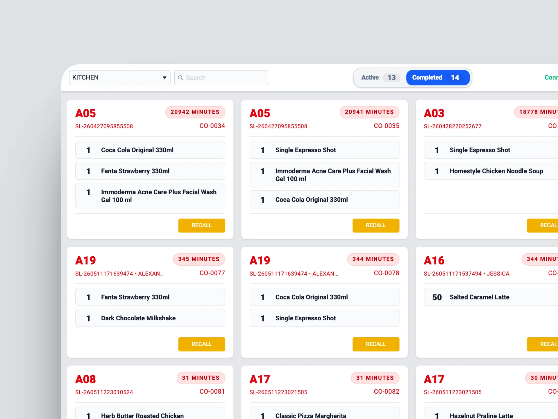Screen dimensions: 558x419
Task: Click Coca Cola Original 330ml in CO-0035
Action: [x=325, y=200]
